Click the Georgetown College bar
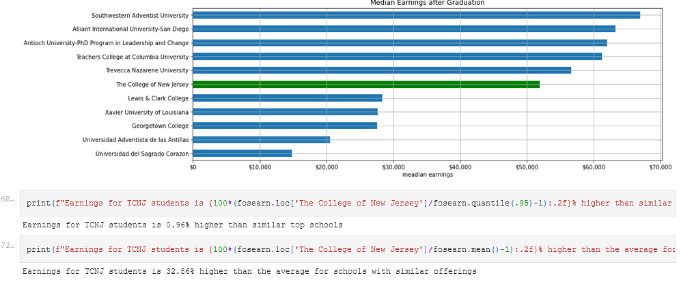Screen dimensions: 681x282 pyautogui.click(x=285, y=126)
